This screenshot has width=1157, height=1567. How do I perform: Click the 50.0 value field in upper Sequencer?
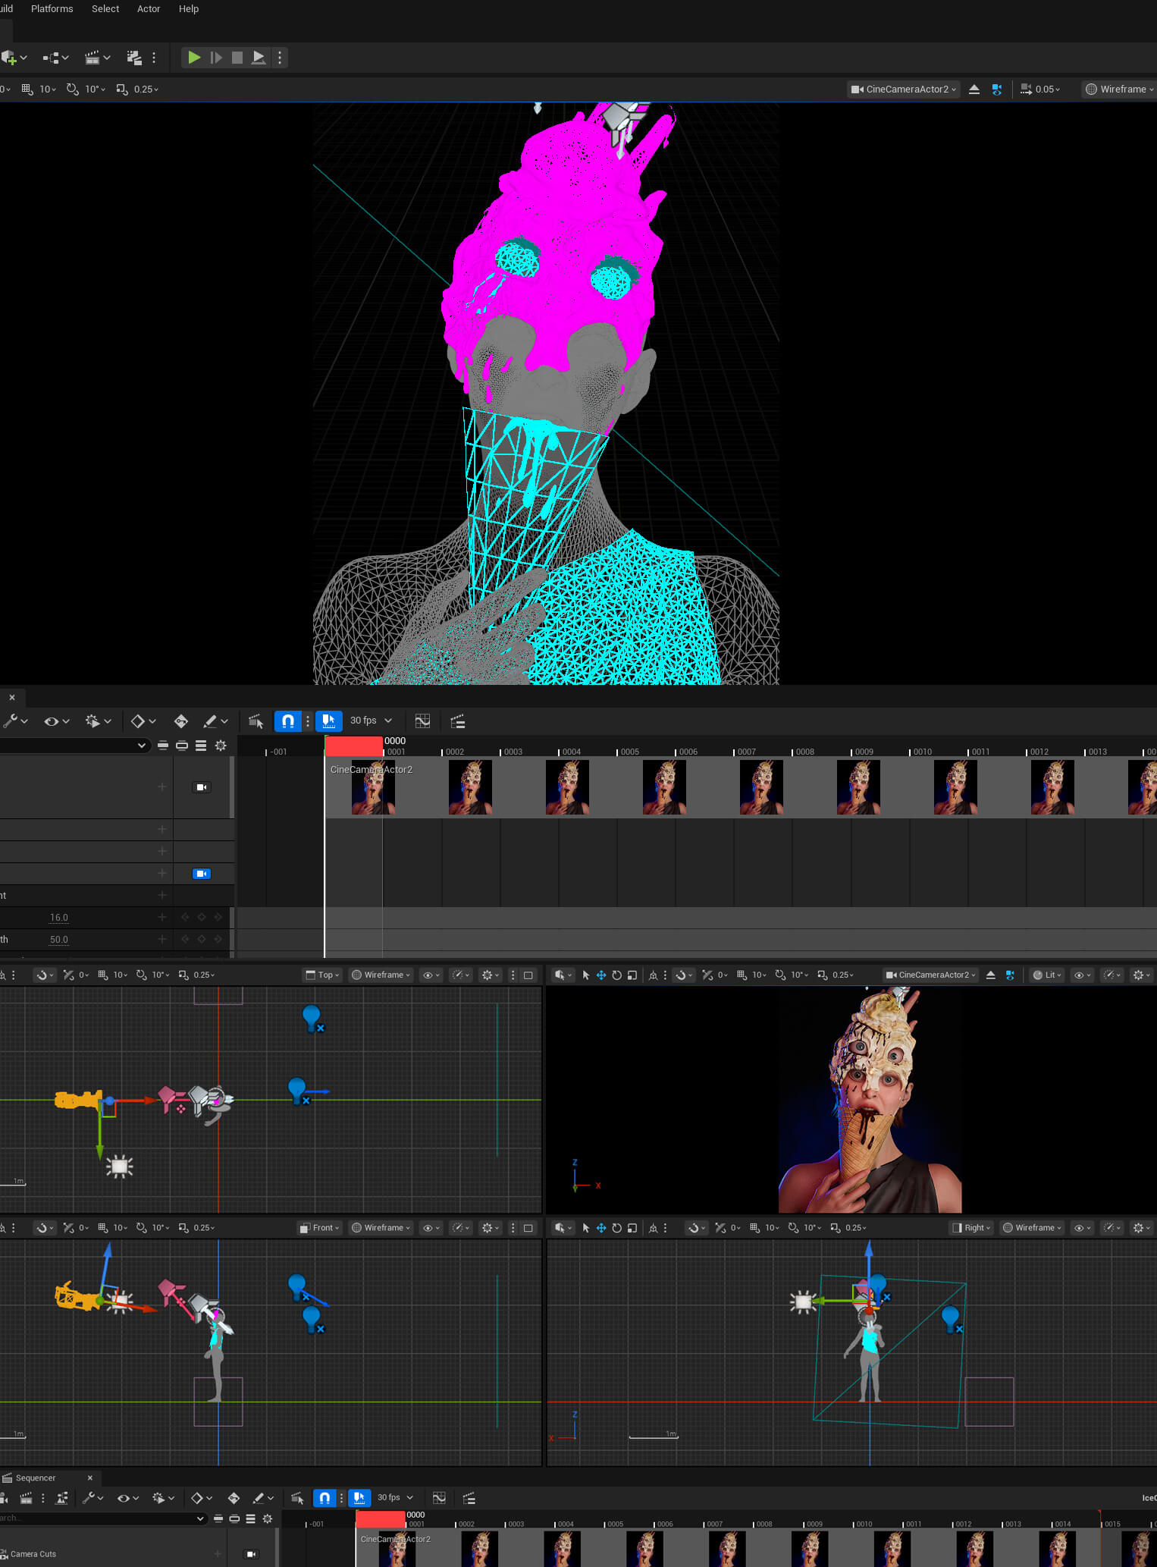pyautogui.click(x=59, y=940)
